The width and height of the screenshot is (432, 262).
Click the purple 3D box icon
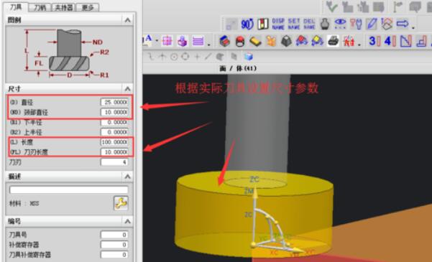[183, 41]
